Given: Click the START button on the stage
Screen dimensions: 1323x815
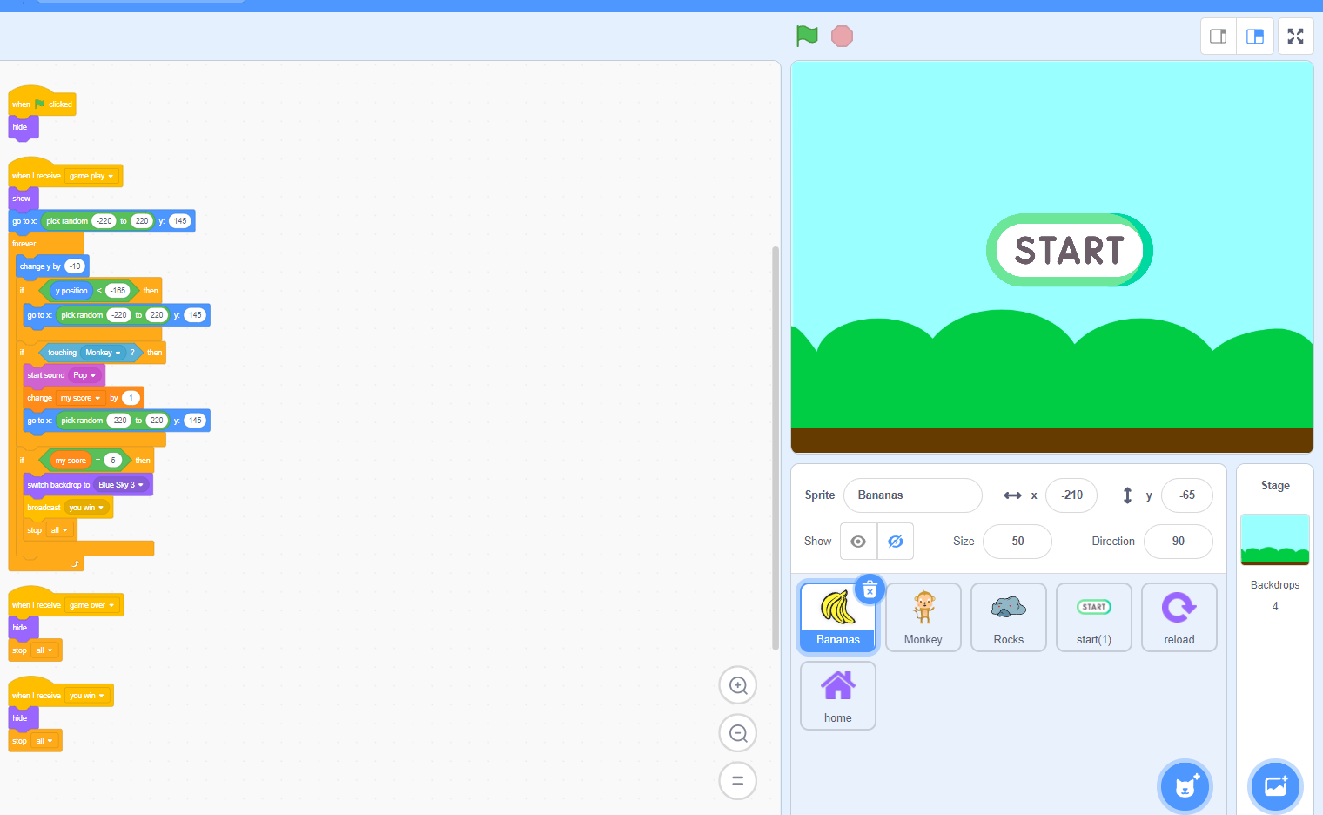Looking at the screenshot, I should pyautogui.click(x=1069, y=250).
